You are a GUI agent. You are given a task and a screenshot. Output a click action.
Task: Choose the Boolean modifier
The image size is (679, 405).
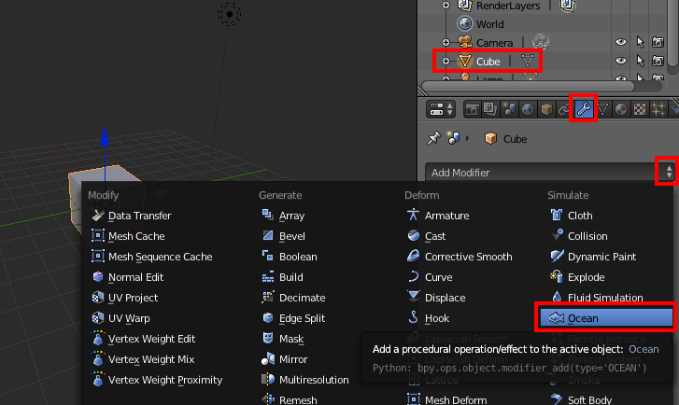[298, 256]
